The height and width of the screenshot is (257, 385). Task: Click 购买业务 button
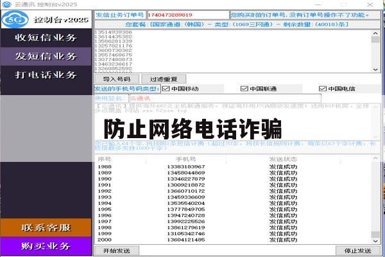pyautogui.click(x=46, y=246)
